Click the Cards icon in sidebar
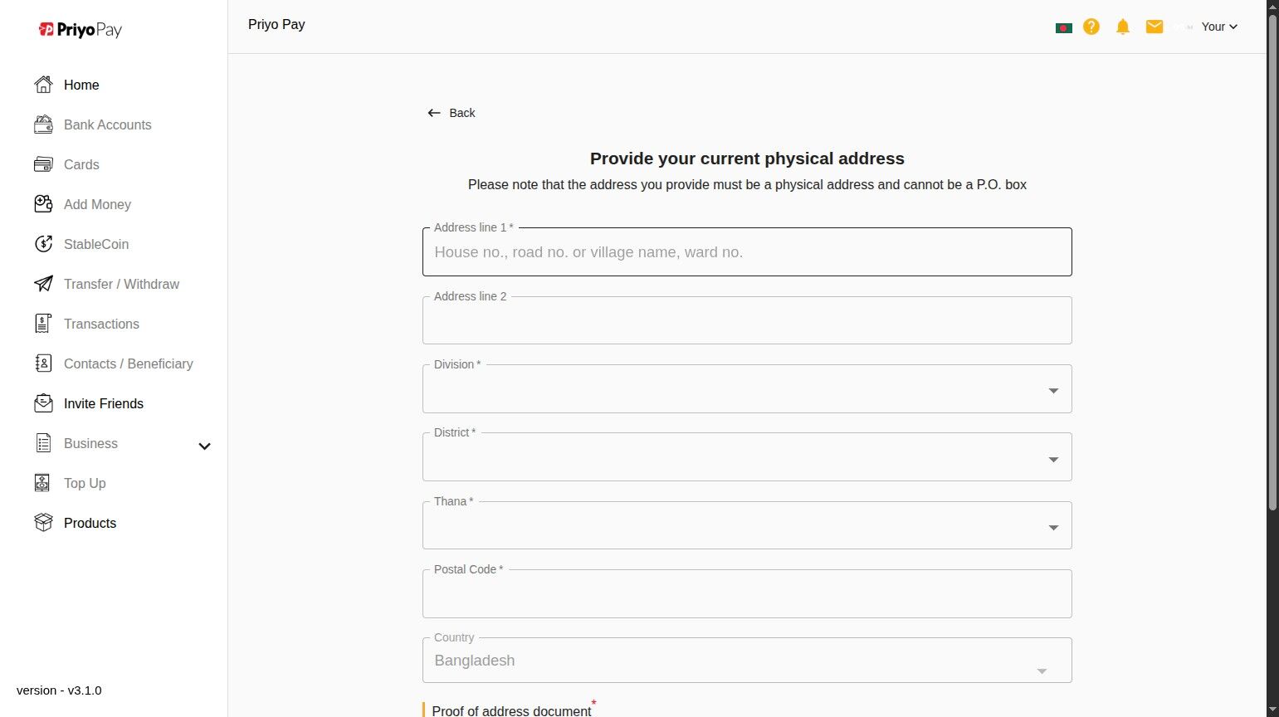1279x717 pixels. (x=43, y=164)
